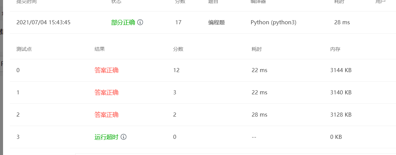Click memory value 3144 KB

341,70
